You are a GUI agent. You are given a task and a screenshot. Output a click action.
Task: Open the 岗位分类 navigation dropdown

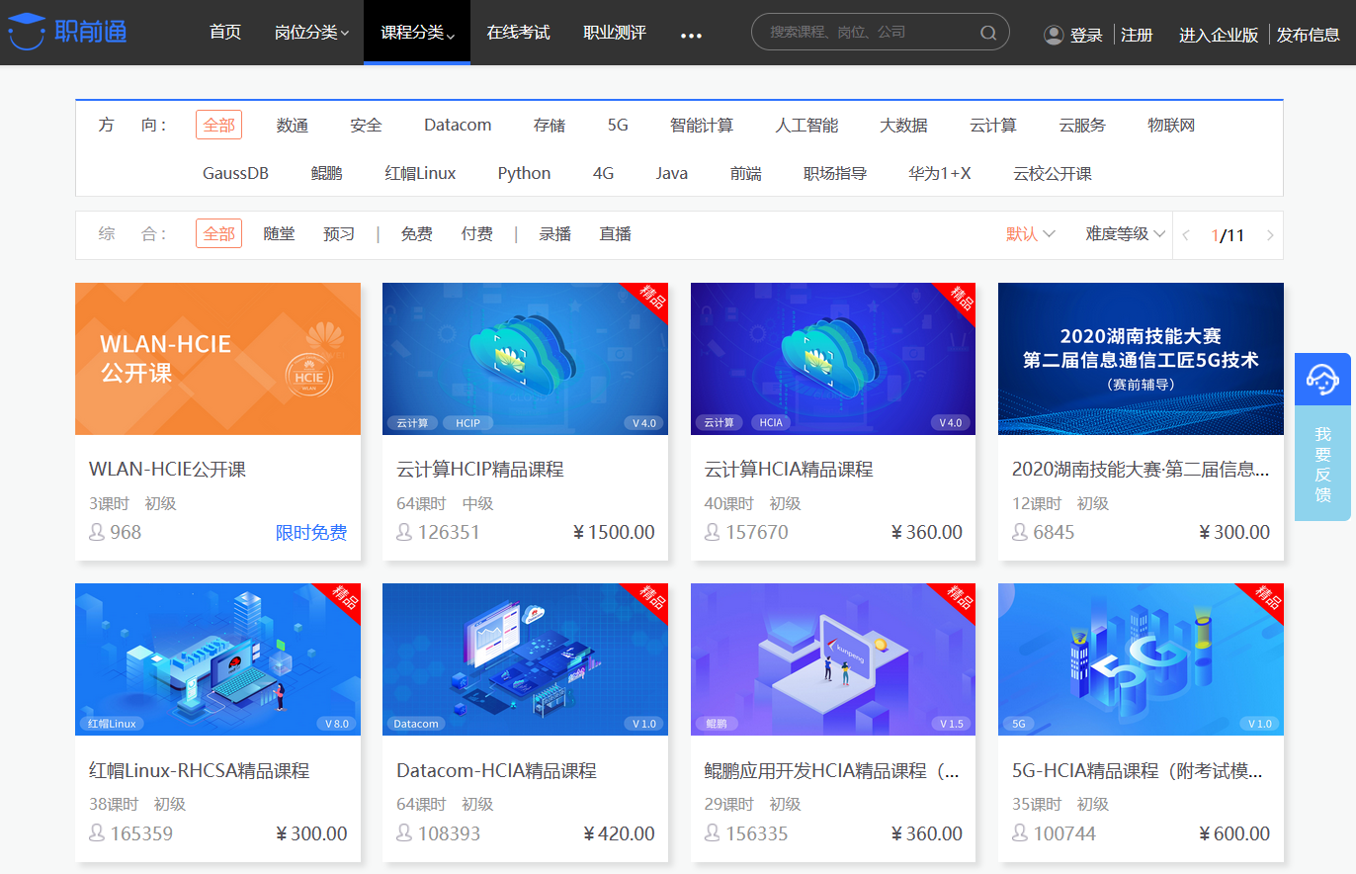(x=307, y=32)
